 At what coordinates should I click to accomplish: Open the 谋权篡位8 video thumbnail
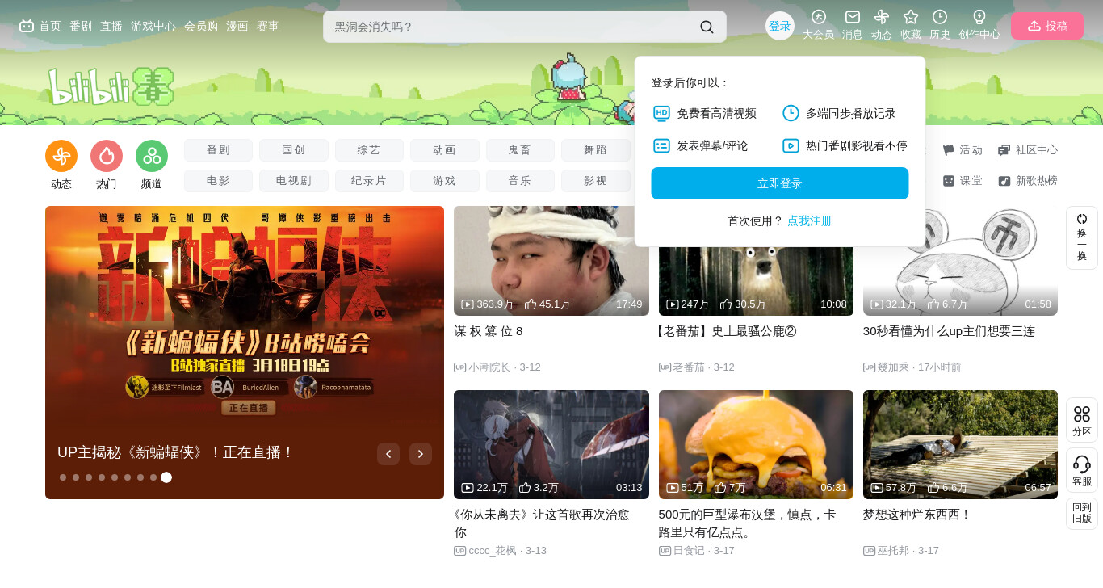551,261
